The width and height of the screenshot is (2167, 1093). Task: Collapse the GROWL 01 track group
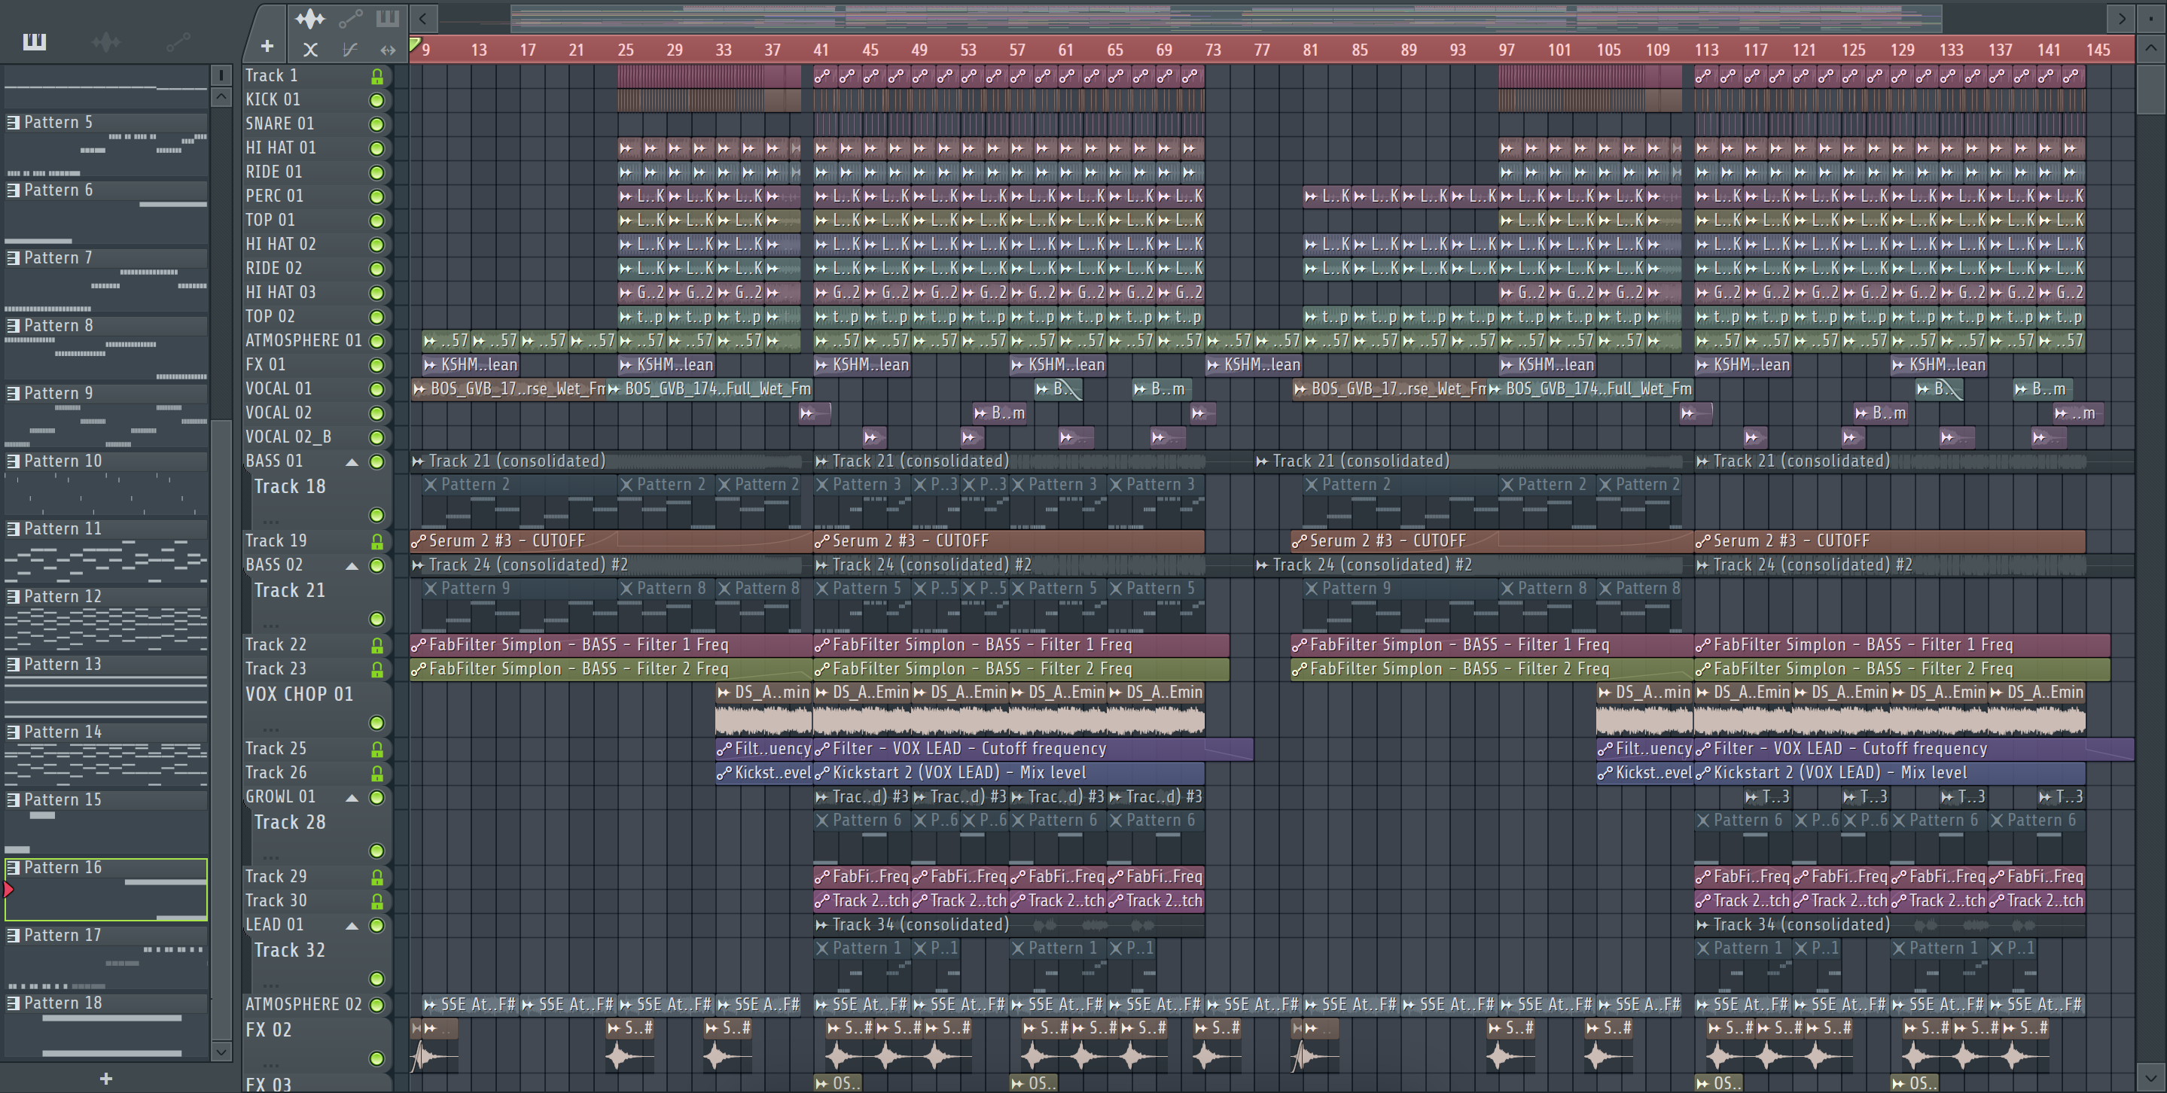[352, 798]
